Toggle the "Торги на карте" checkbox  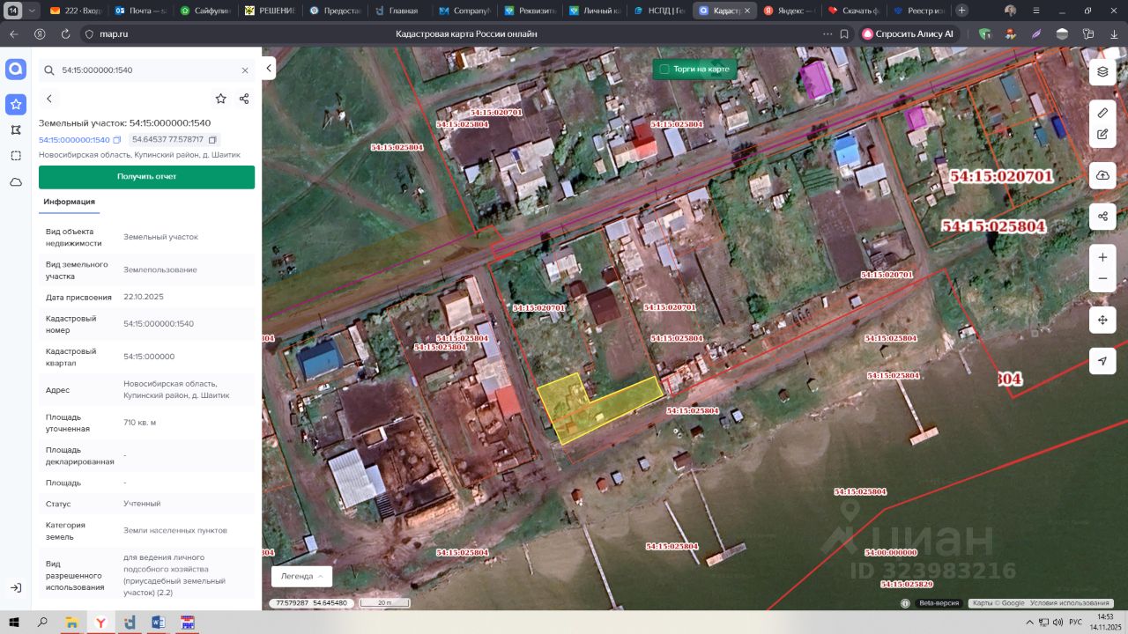[x=664, y=69]
